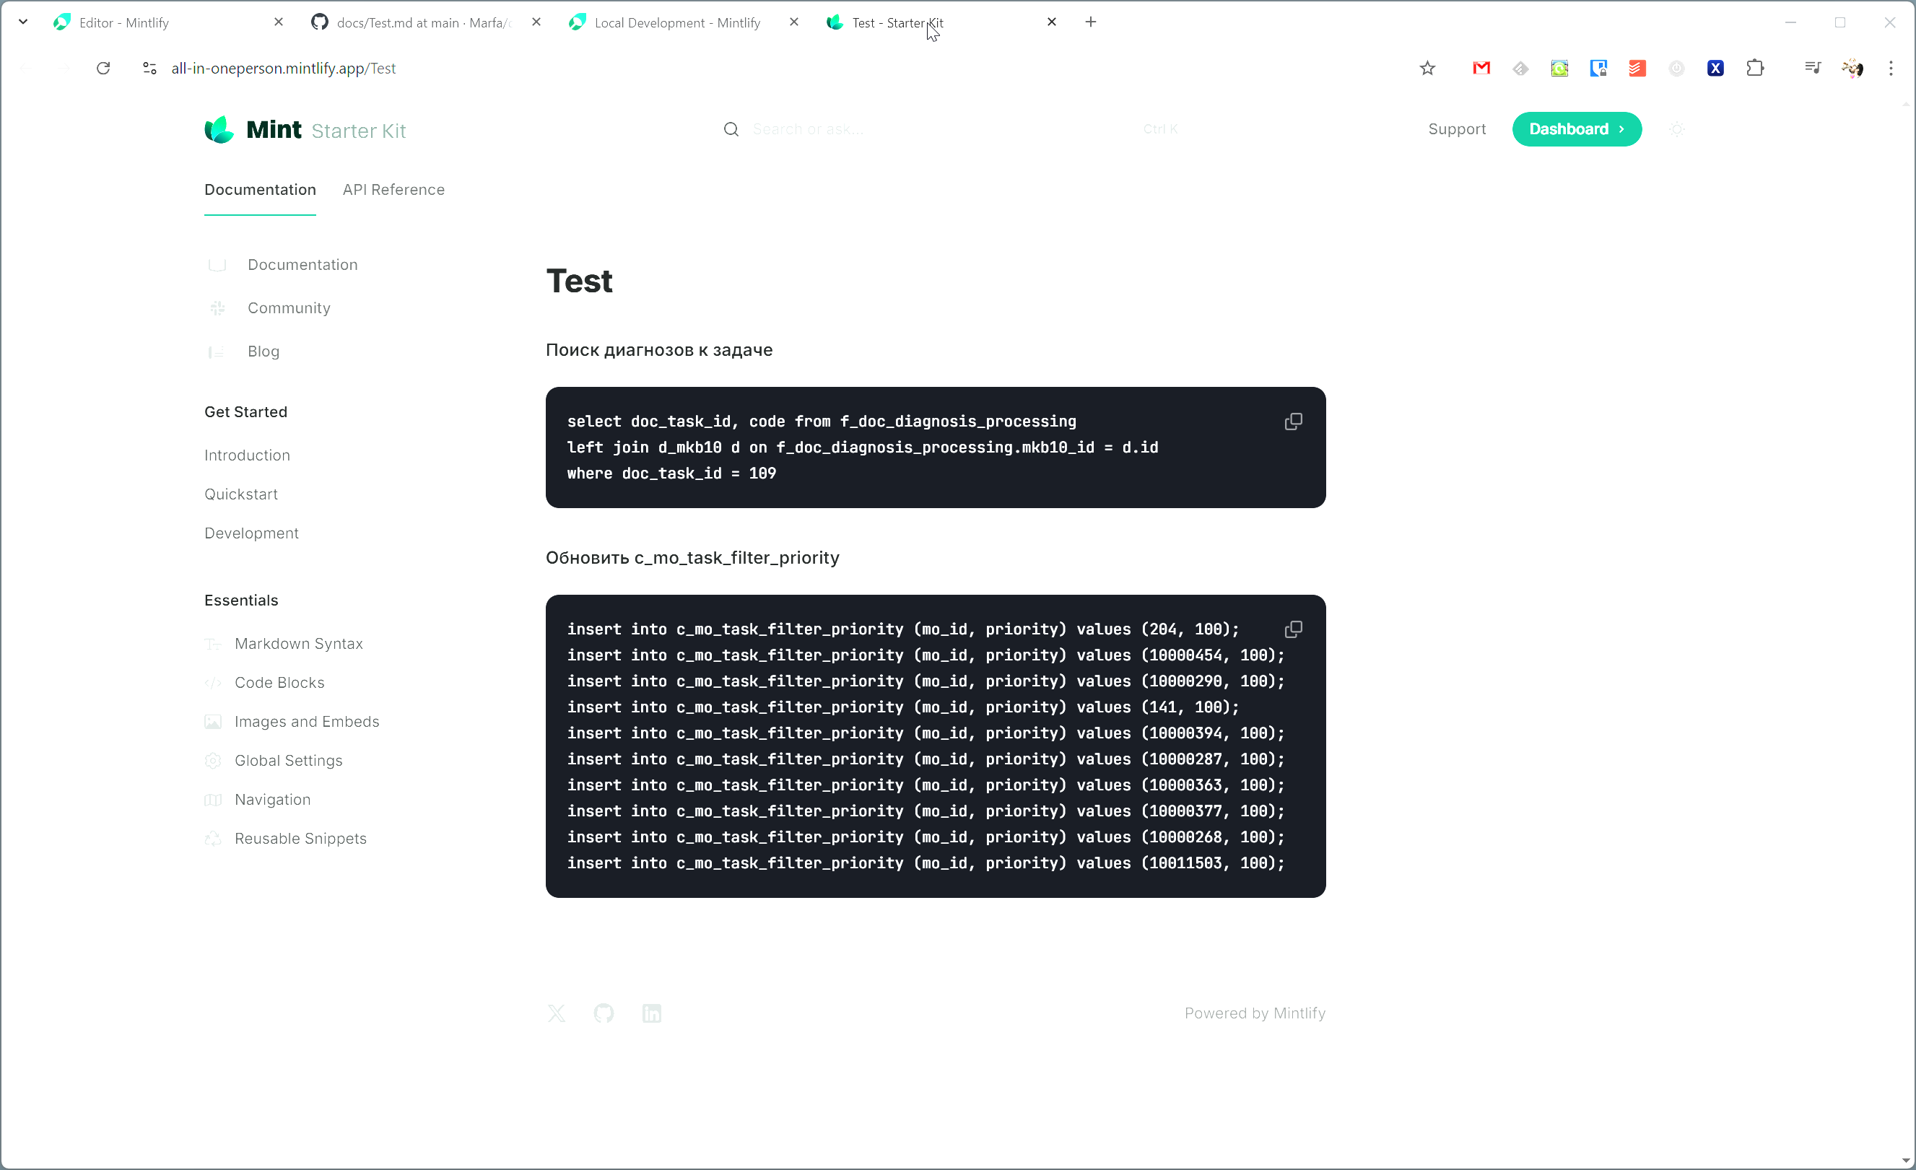Switch to the API Reference tab
The width and height of the screenshot is (1916, 1170).
[x=393, y=190]
